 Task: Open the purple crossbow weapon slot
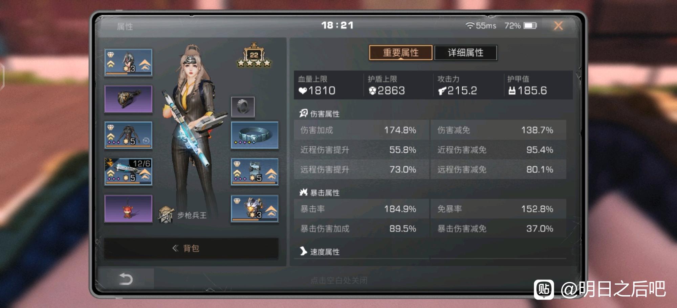point(128,99)
